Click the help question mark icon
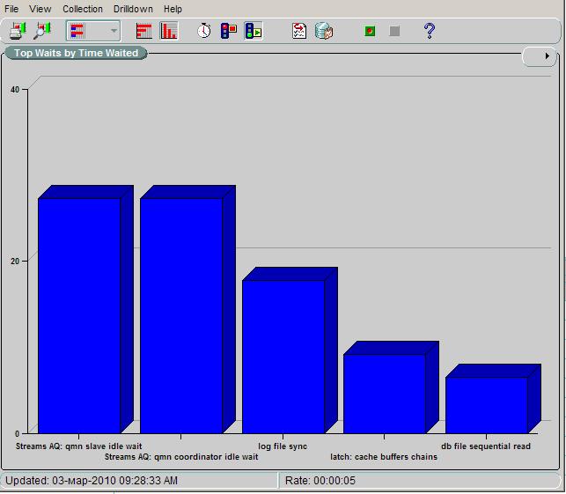Viewport: 566px width, 494px height. tap(429, 31)
